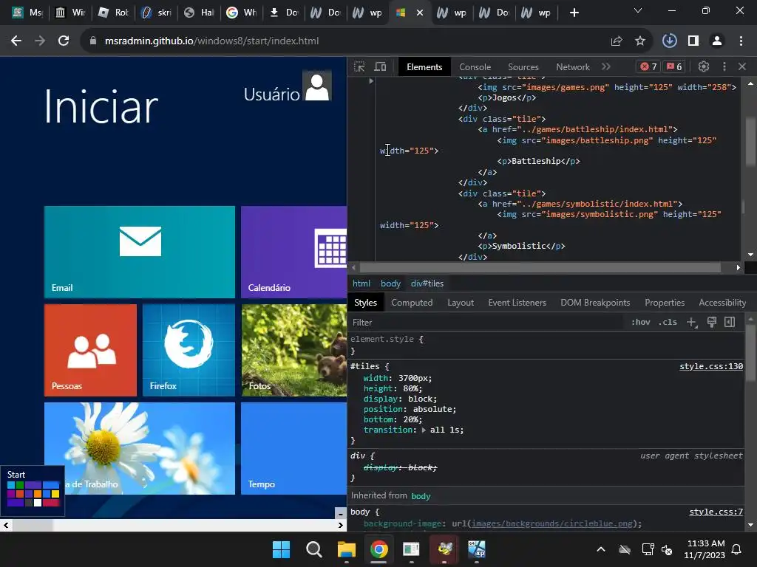Open DevTools settings gear
The height and width of the screenshot is (567, 757).
click(704, 66)
